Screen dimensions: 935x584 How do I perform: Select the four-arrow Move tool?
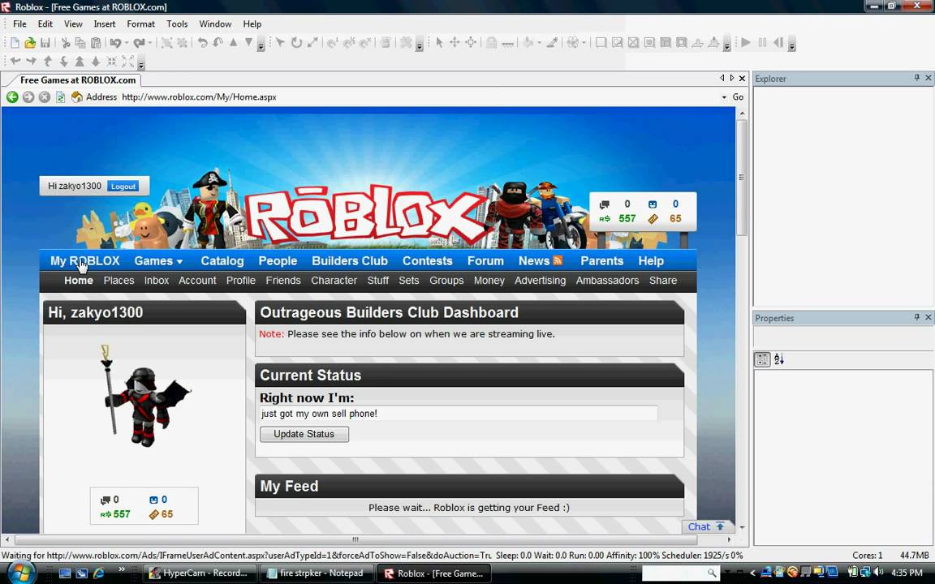pos(455,43)
